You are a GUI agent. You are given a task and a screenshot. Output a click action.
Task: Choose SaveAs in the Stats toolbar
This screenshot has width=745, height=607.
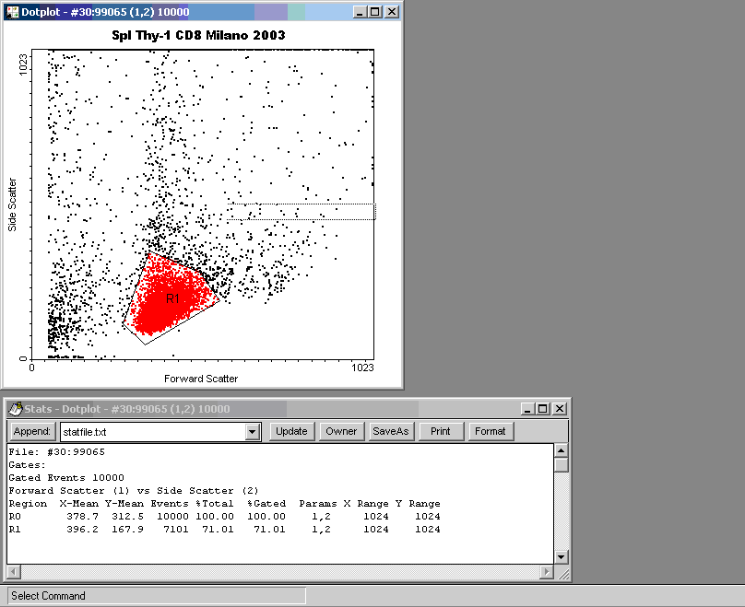click(391, 431)
